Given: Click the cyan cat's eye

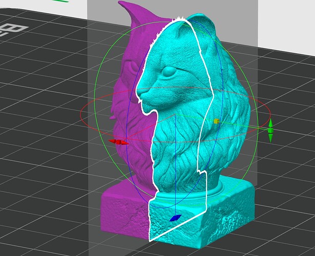Looking at the screenshot, I should click(169, 72).
